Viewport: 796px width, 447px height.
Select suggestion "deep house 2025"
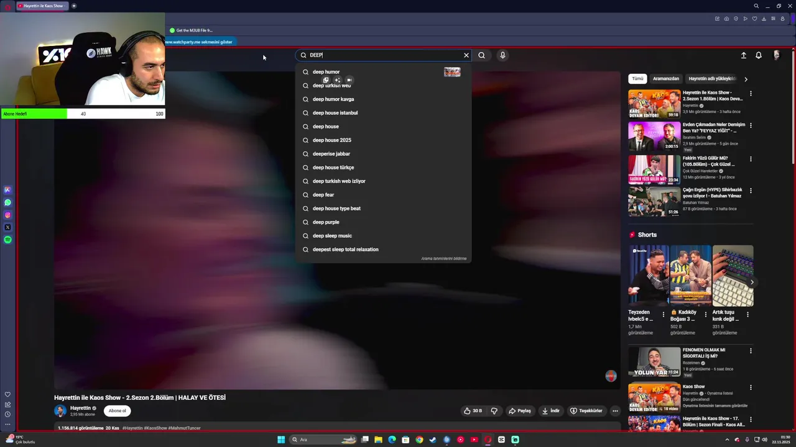pyautogui.click(x=383, y=140)
